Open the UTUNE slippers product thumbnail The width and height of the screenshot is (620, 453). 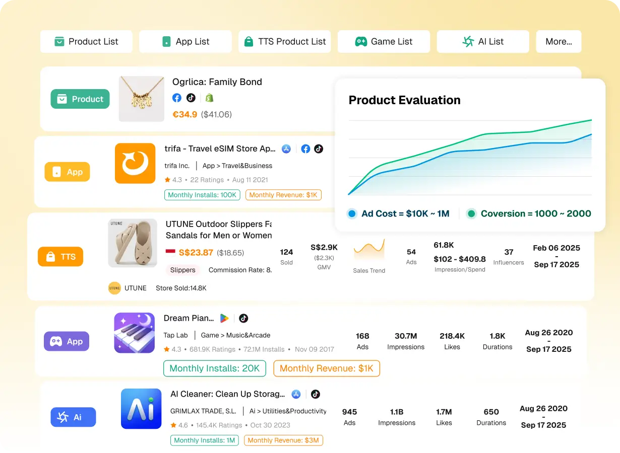point(134,243)
